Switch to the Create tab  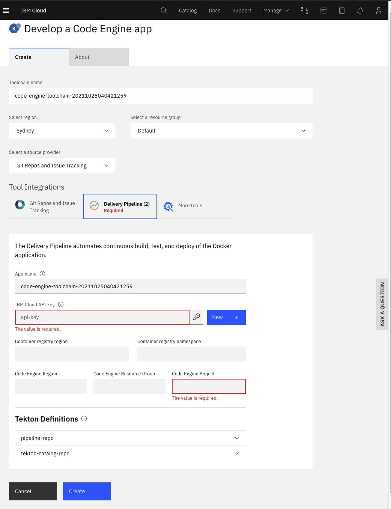click(39, 57)
